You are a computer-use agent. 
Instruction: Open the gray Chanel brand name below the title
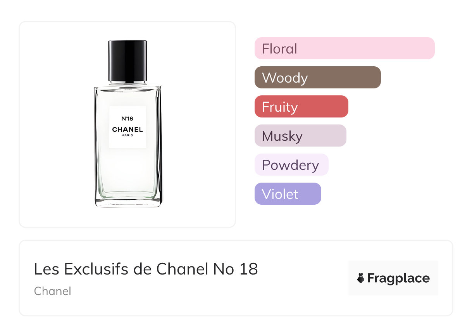click(52, 291)
